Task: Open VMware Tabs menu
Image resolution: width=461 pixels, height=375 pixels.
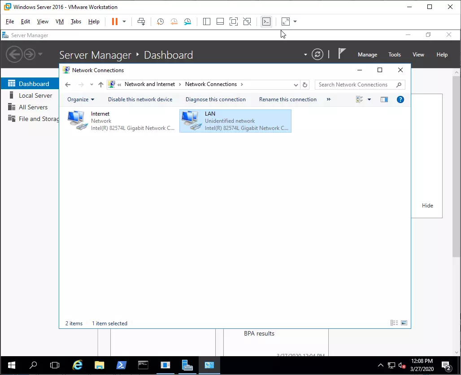Action: pyautogui.click(x=76, y=22)
